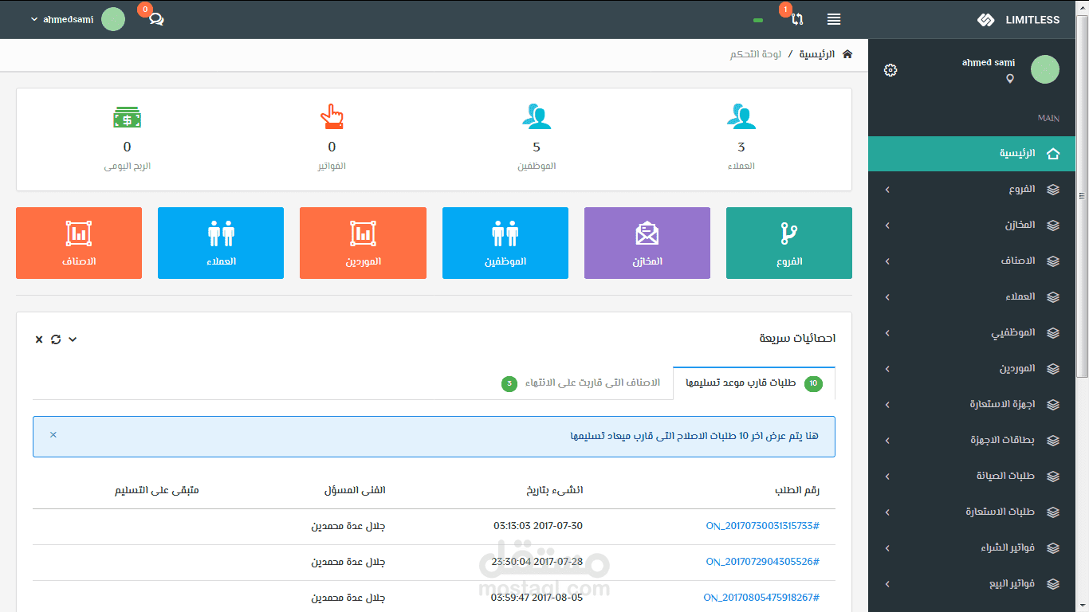
Task: Click the location pin near ahmed sami
Action: click(1010, 79)
